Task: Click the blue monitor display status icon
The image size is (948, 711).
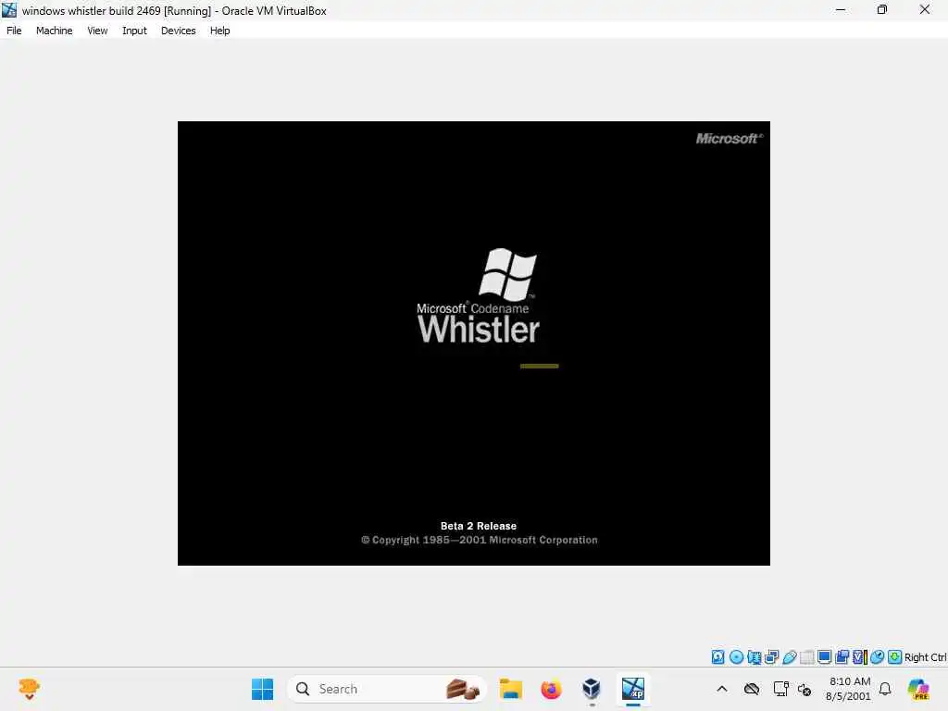Action: (x=824, y=656)
